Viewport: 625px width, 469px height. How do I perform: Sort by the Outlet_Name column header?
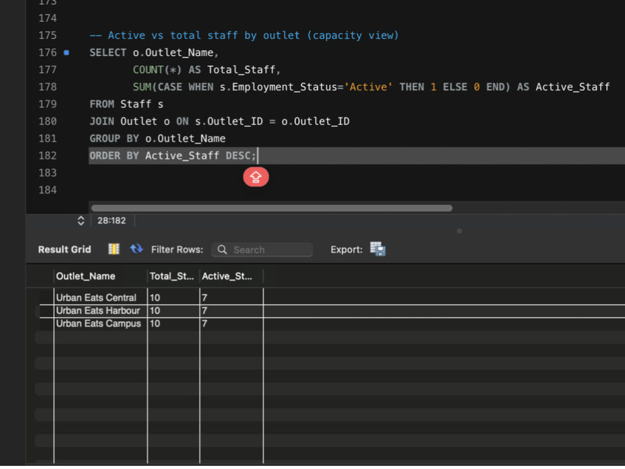(x=101, y=276)
